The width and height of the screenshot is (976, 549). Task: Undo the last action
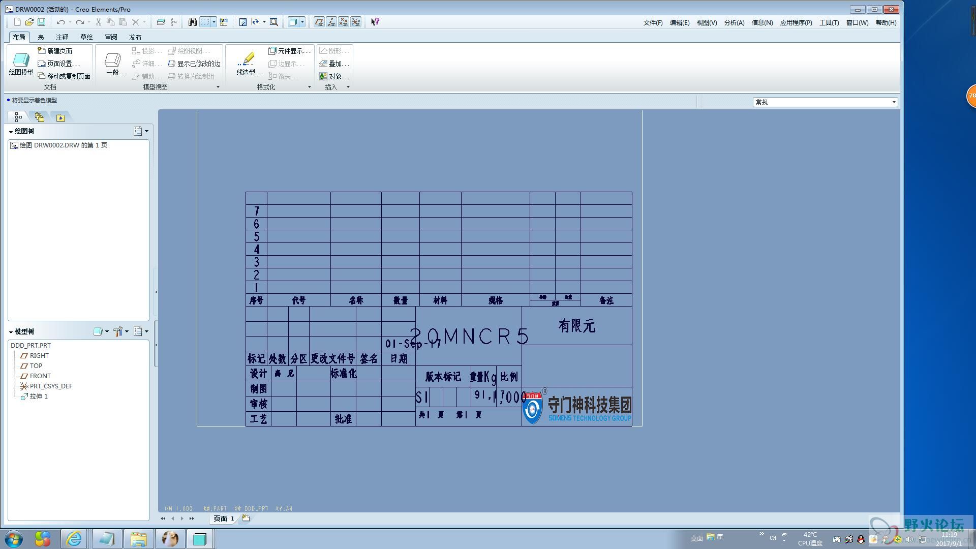[x=60, y=22]
